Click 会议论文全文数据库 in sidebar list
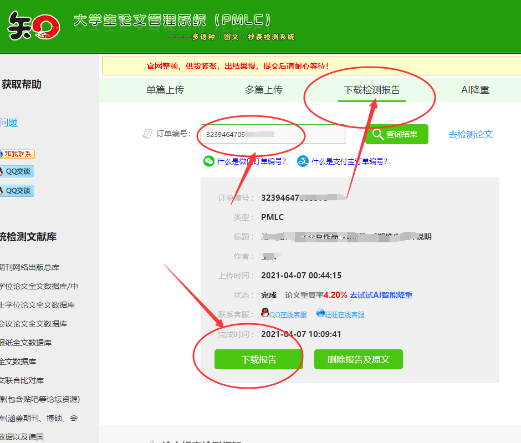The image size is (521, 443). (x=34, y=324)
